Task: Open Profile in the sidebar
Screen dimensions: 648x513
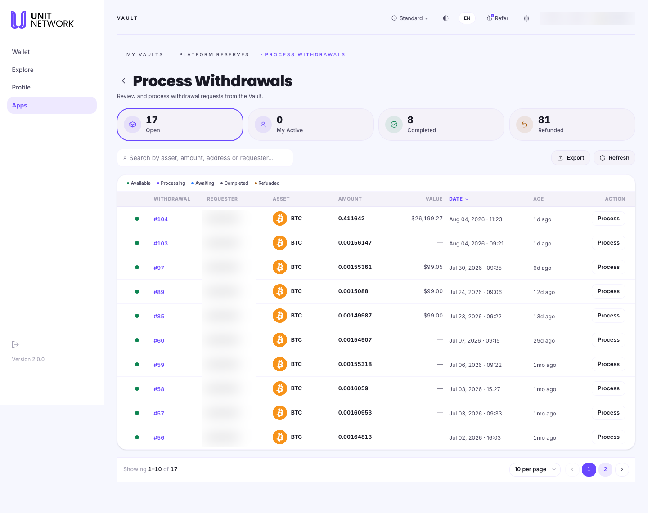Action: click(52, 87)
